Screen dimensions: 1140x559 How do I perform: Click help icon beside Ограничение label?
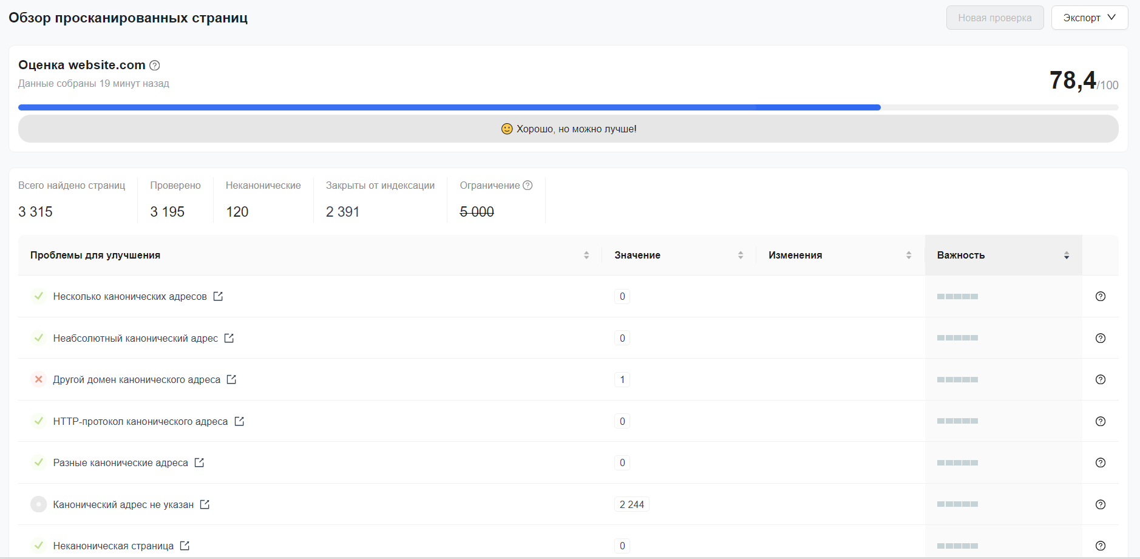tap(528, 185)
